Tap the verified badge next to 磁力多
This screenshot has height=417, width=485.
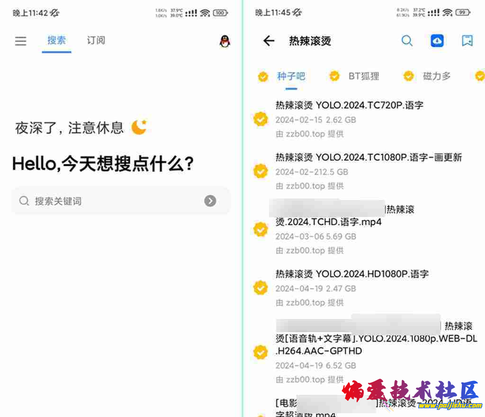(408, 76)
